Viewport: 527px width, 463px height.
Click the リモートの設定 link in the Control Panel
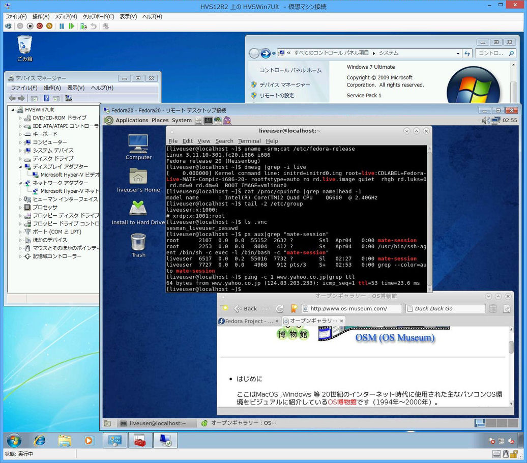click(277, 96)
